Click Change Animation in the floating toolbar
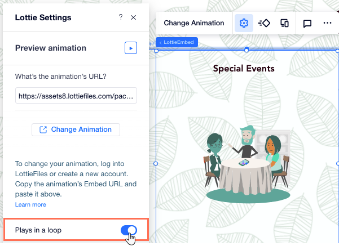The image size is (339, 246). [194, 23]
